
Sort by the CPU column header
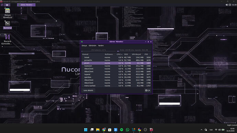pyautogui.click(x=120, y=54)
